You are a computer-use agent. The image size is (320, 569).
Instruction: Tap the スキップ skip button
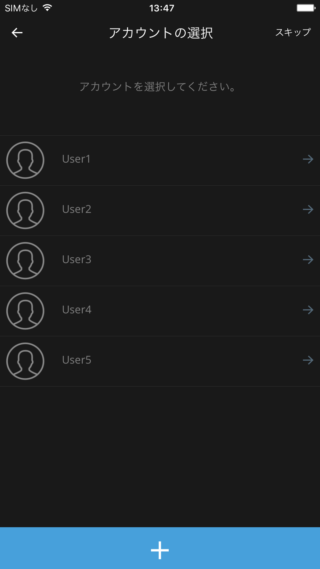coord(293,32)
